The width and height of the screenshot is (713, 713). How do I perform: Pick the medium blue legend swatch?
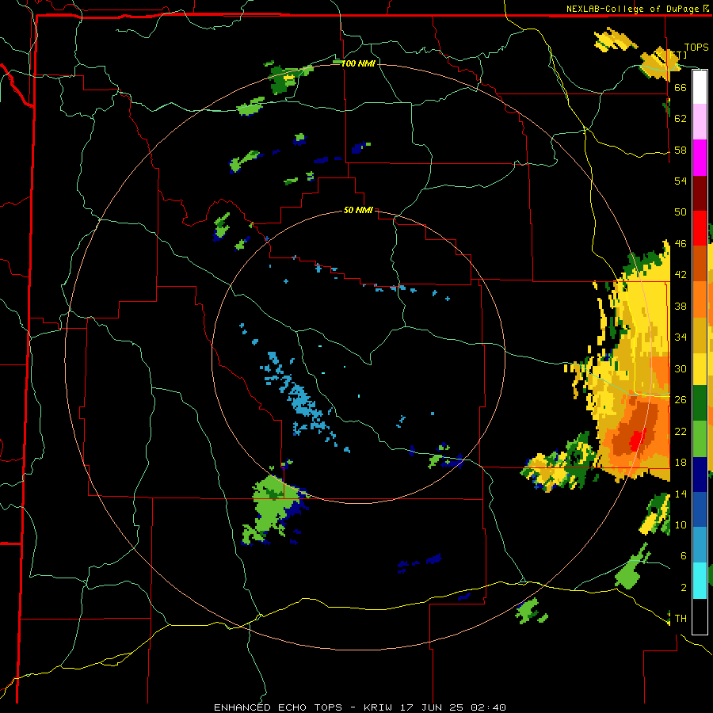click(x=700, y=509)
